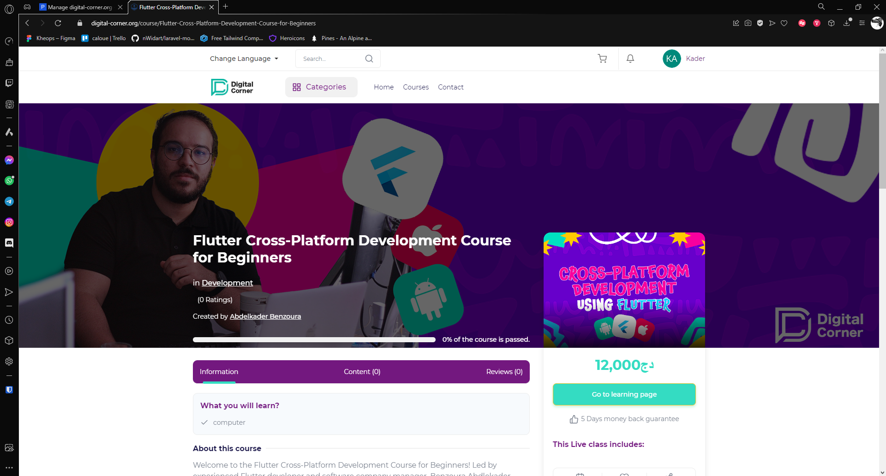
Task: Open Messenger in the browser sidebar
Action: (9, 160)
